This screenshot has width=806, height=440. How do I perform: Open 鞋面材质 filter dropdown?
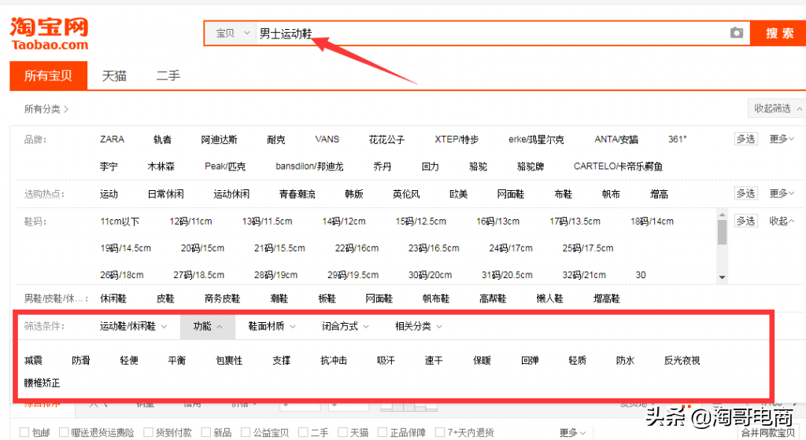(272, 326)
